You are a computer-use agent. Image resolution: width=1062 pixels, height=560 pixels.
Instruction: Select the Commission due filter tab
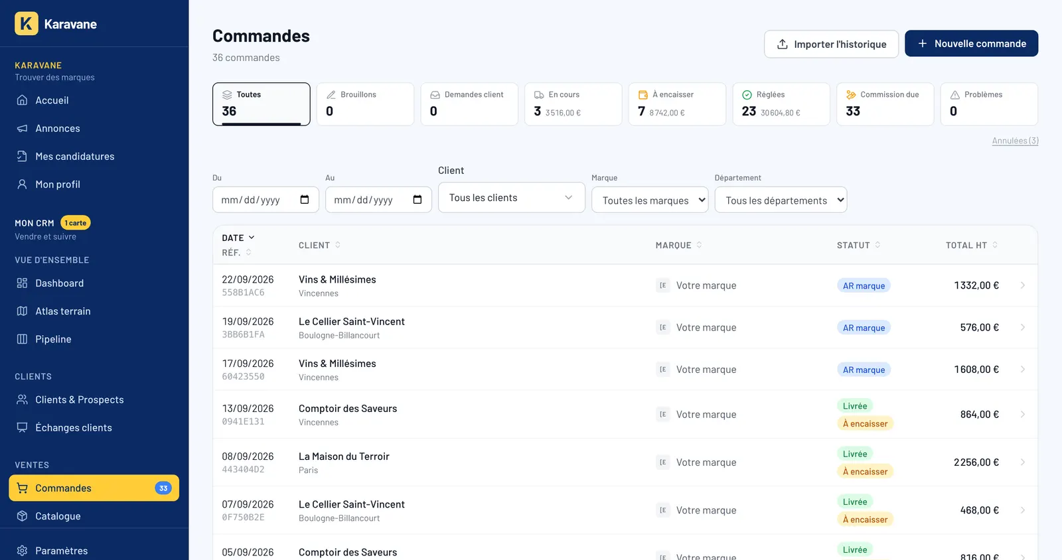pos(885,104)
